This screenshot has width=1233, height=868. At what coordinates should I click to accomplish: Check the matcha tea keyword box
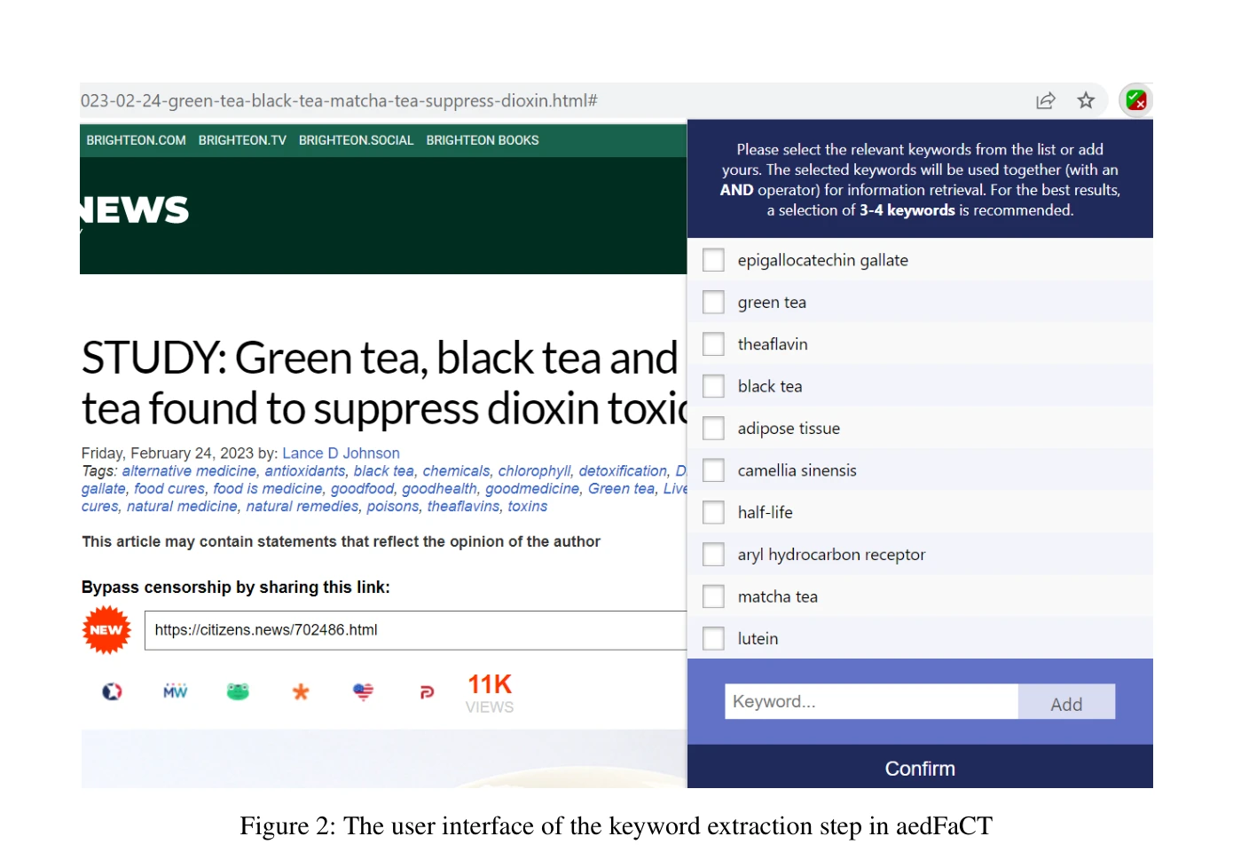pyautogui.click(x=713, y=596)
